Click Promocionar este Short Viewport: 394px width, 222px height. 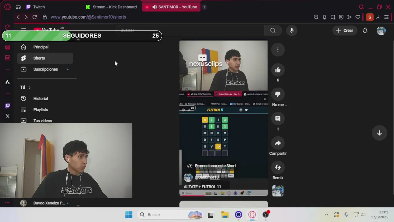[211, 166]
